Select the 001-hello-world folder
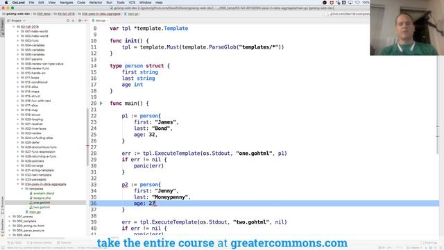The width and height of the screenshot is (444, 250). (36, 31)
